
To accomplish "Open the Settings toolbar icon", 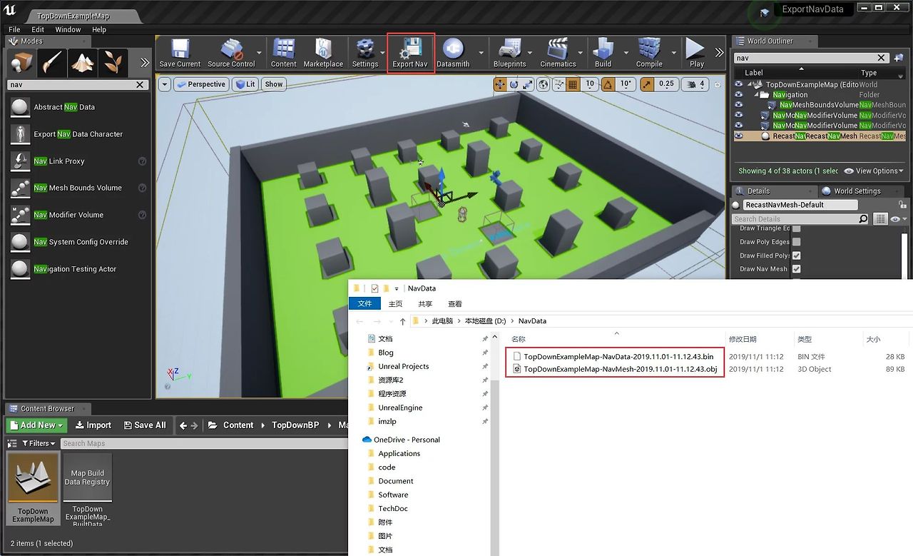I will tap(365, 54).
